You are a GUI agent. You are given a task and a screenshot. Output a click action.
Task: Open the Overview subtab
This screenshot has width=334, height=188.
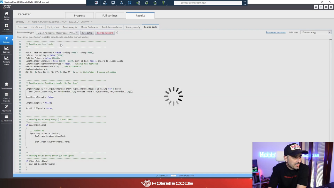(x=22, y=27)
